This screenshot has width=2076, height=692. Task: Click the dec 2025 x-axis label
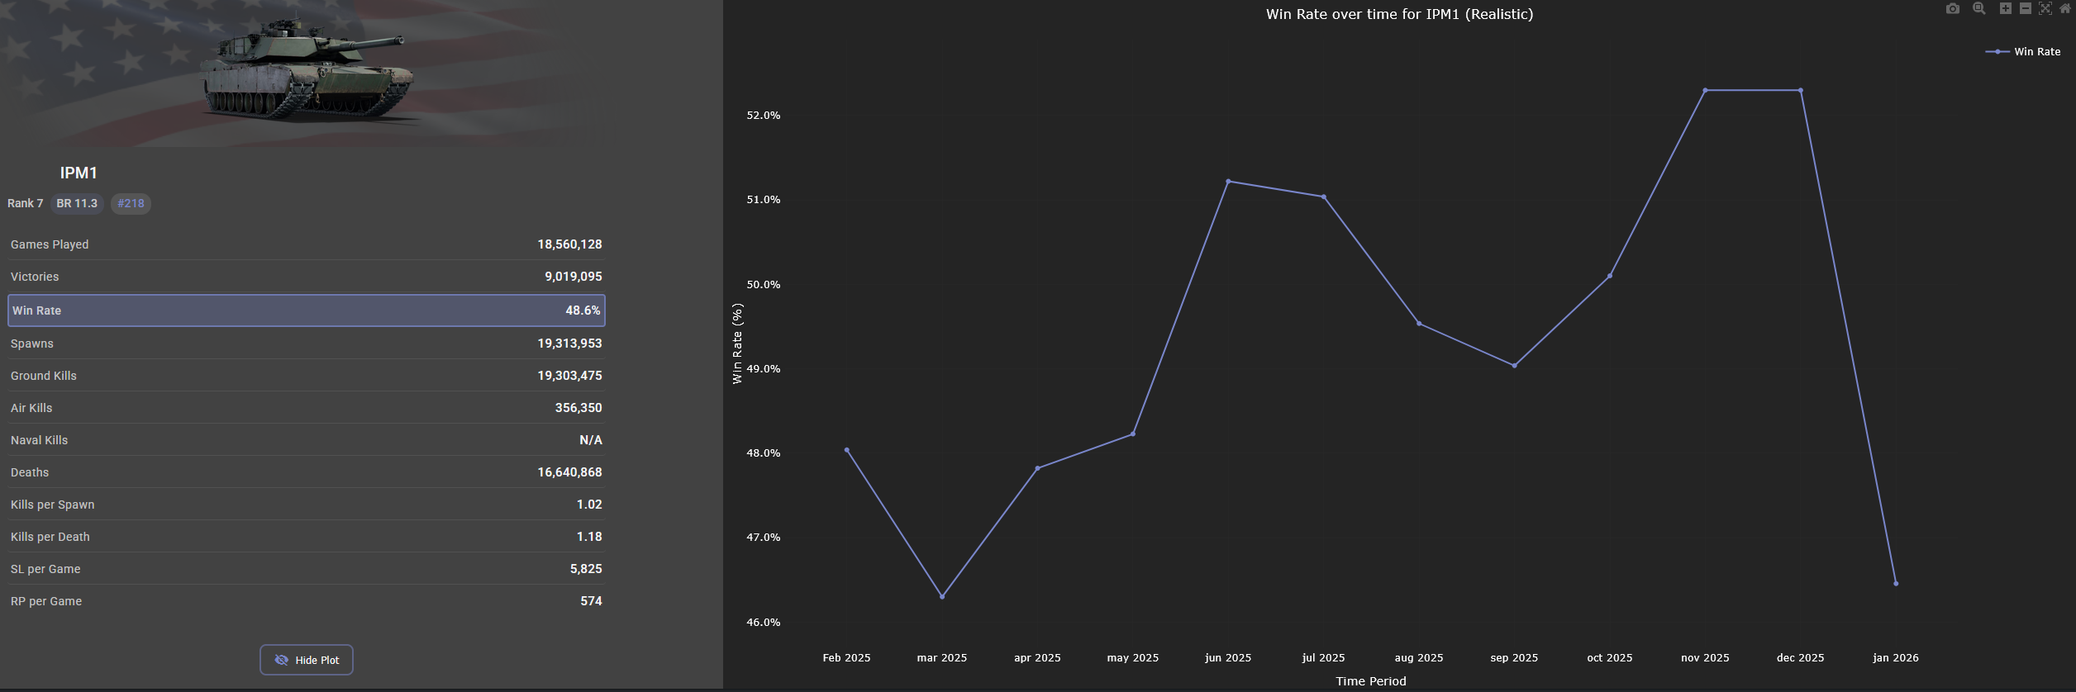point(1801,658)
